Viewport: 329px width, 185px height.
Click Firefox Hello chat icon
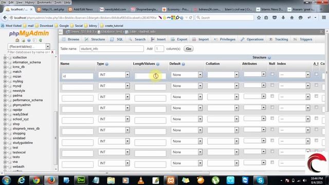tap(300, 17)
